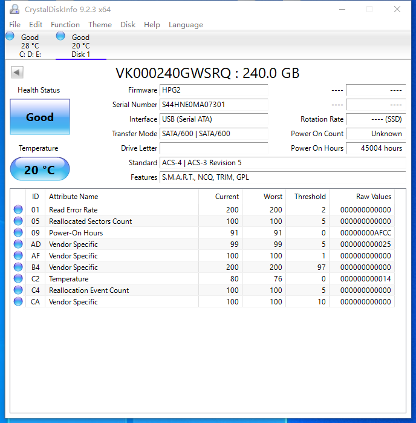Click status orb for attribute AF

pos(18,255)
